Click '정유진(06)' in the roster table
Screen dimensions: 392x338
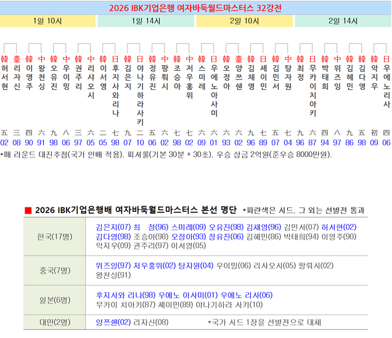coord(226,236)
